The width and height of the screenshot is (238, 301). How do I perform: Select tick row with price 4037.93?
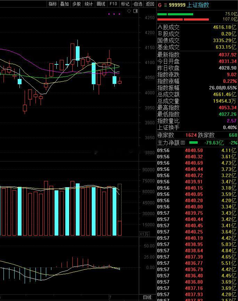click(x=197, y=294)
